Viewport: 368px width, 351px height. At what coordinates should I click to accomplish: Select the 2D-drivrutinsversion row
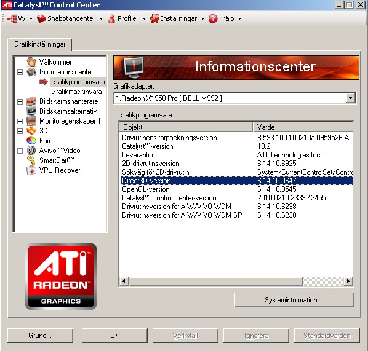coord(236,164)
